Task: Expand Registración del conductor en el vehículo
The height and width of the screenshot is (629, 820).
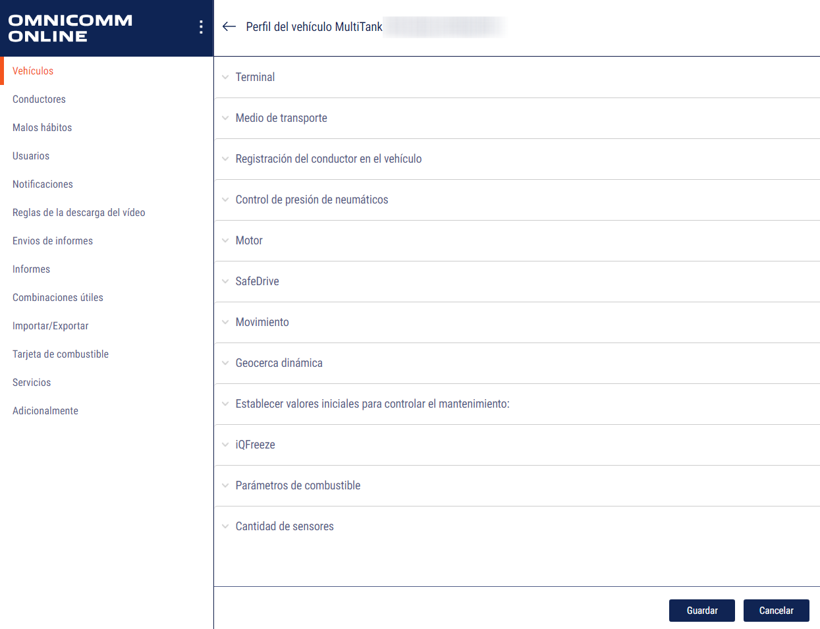Action: 226,159
